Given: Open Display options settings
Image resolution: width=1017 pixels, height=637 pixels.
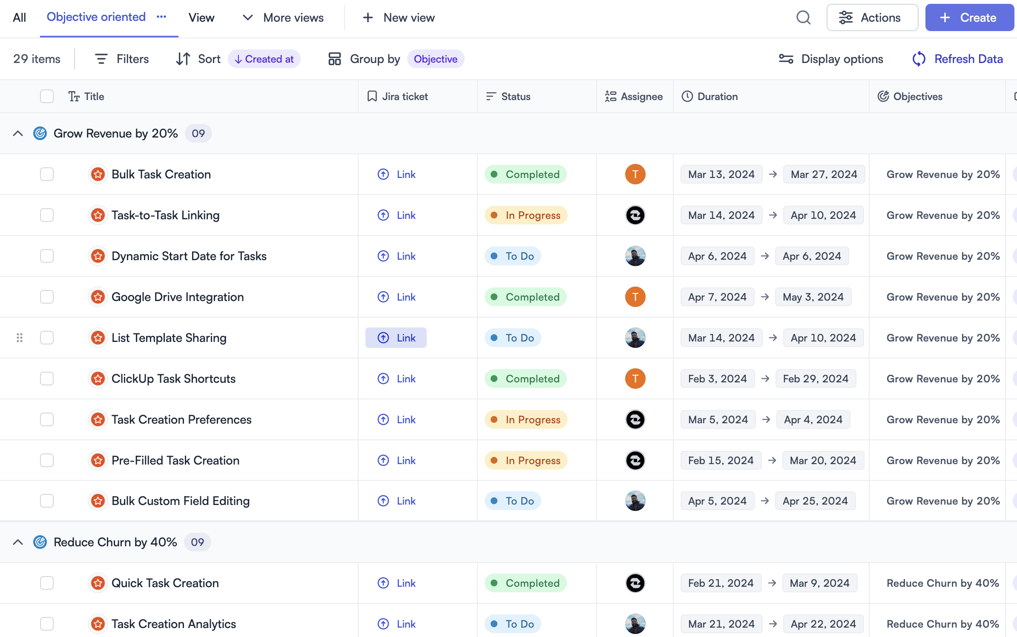Looking at the screenshot, I should point(830,59).
